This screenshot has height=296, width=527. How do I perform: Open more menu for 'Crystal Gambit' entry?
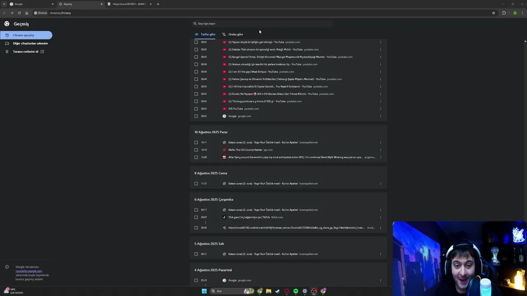coord(380,86)
